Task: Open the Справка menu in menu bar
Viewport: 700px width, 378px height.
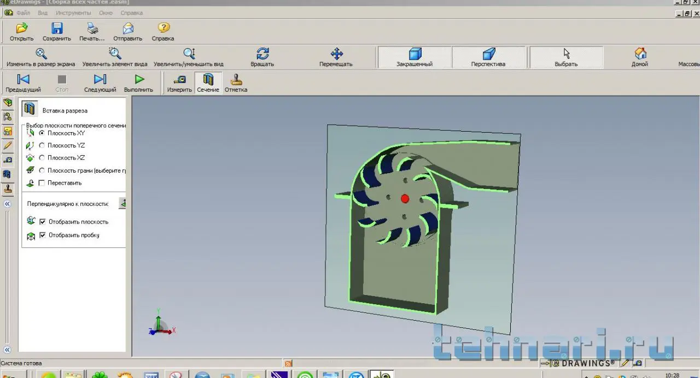Action: [x=131, y=13]
